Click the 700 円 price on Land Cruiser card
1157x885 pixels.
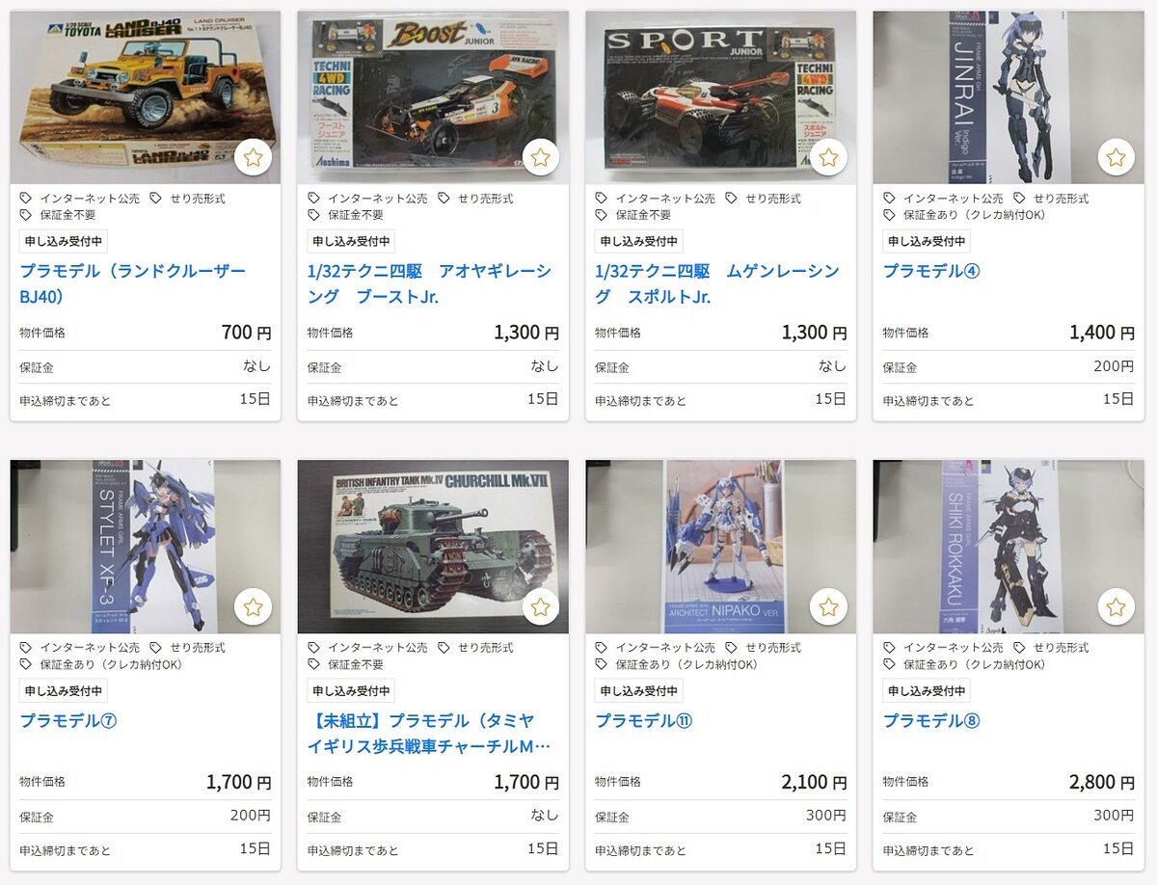point(247,333)
